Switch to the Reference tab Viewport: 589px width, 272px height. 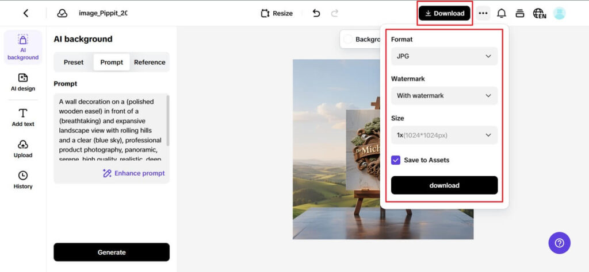pos(150,62)
